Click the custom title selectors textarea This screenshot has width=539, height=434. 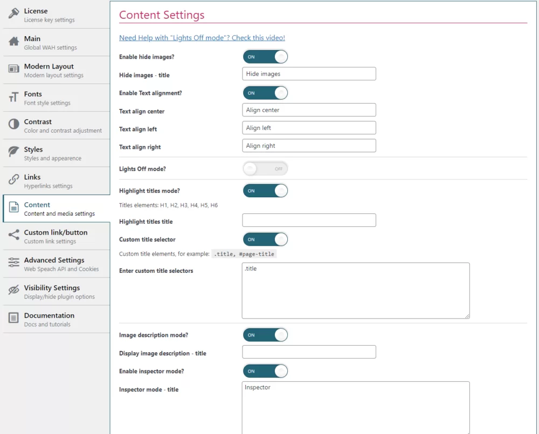356,290
